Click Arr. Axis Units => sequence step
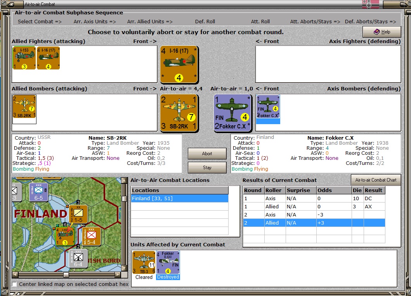This screenshot has width=411, height=296. click(x=95, y=22)
